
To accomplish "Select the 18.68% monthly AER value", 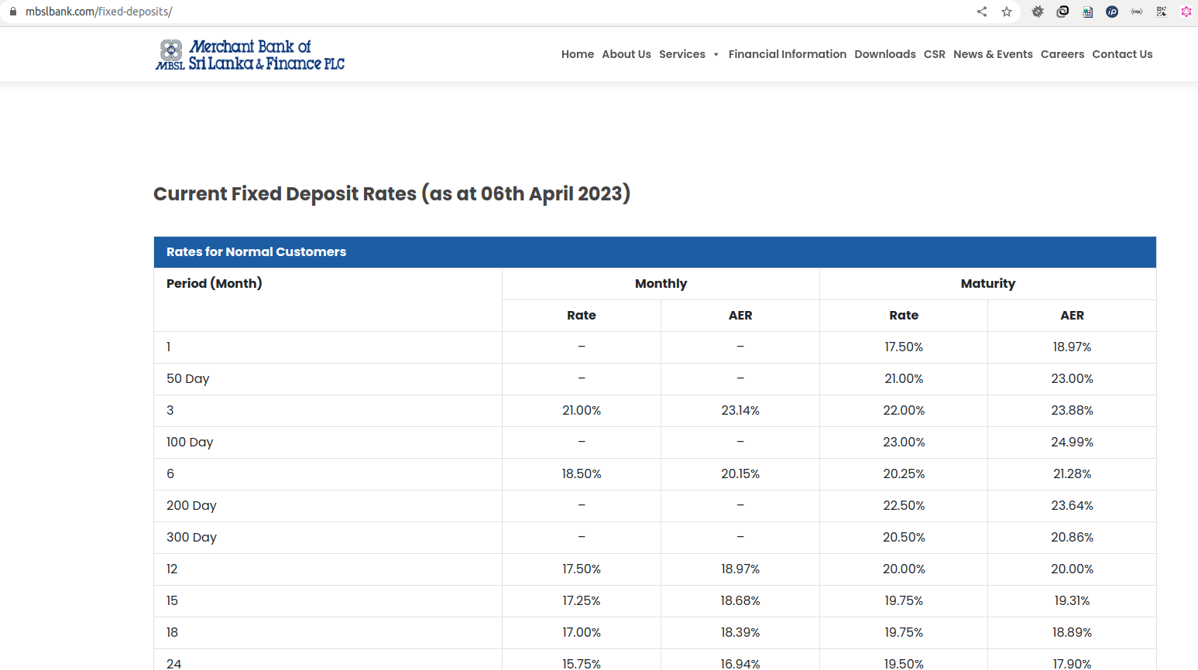I will (x=740, y=601).
